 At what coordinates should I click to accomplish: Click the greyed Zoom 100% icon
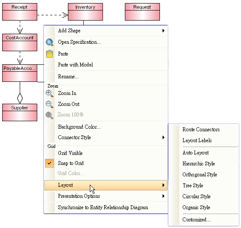50,115
